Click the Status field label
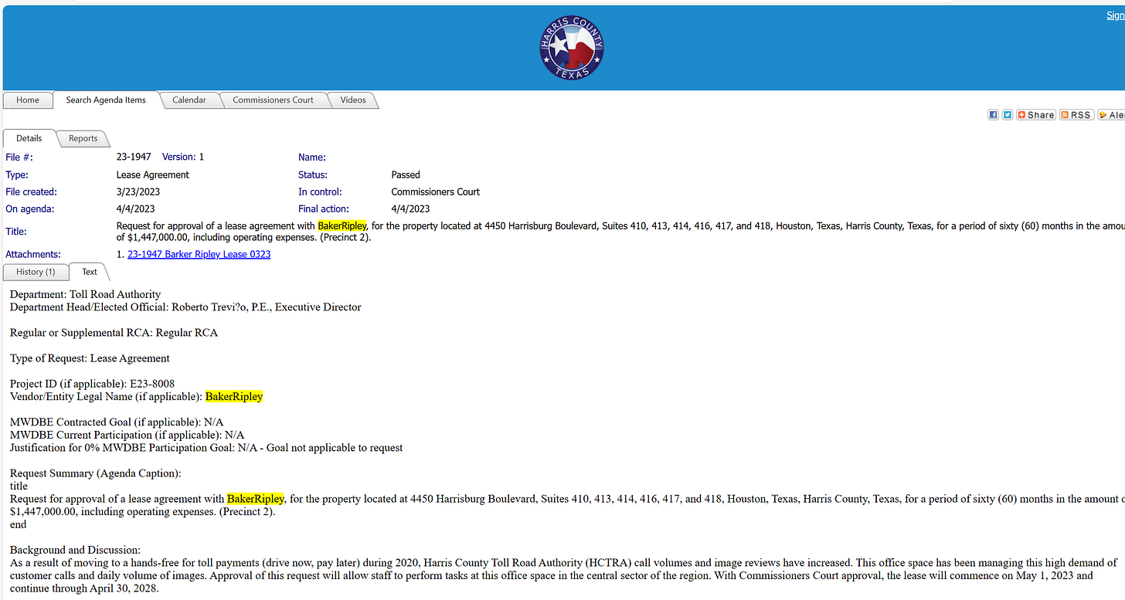The height and width of the screenshot is (600, 1125). pyautogui.click(x=313, y=175)
